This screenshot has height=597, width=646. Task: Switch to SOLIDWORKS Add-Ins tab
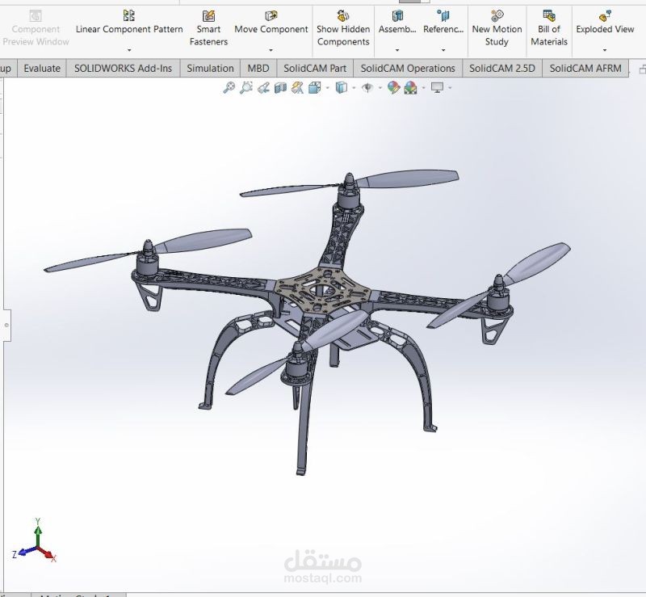pyautogui.click(x=124, y=69)
